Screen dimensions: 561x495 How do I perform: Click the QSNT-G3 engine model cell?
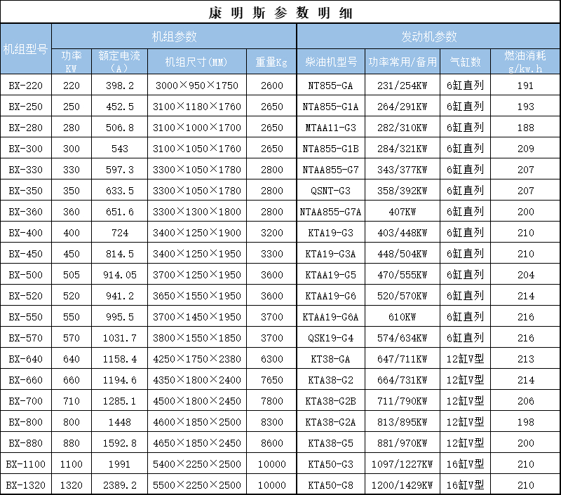point(331,191)
